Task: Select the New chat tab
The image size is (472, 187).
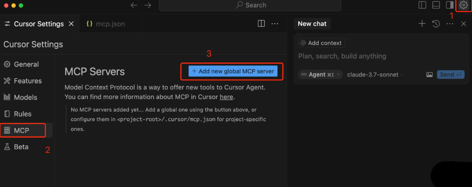Action: click(x=312, y=24)
